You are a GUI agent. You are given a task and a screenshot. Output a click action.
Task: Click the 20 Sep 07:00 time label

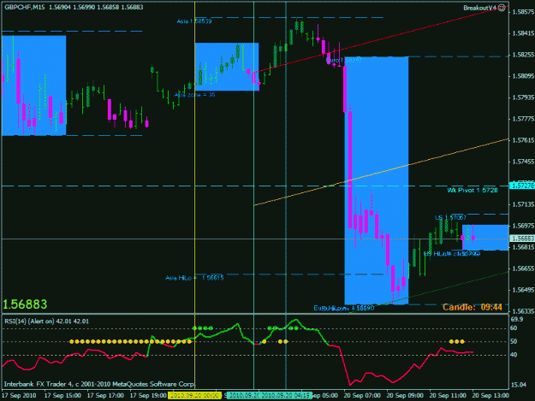coord(362,396)
